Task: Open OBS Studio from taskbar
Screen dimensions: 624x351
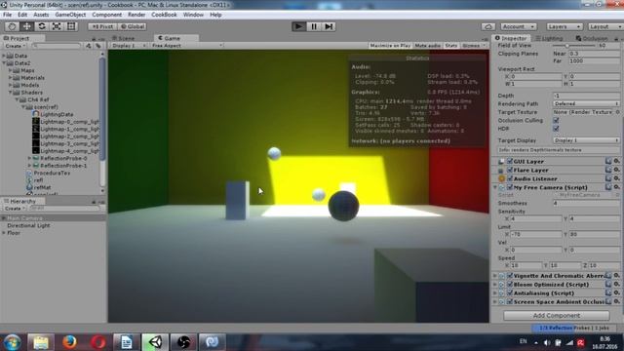Action: pyautogui.click(x=183, y=342)
